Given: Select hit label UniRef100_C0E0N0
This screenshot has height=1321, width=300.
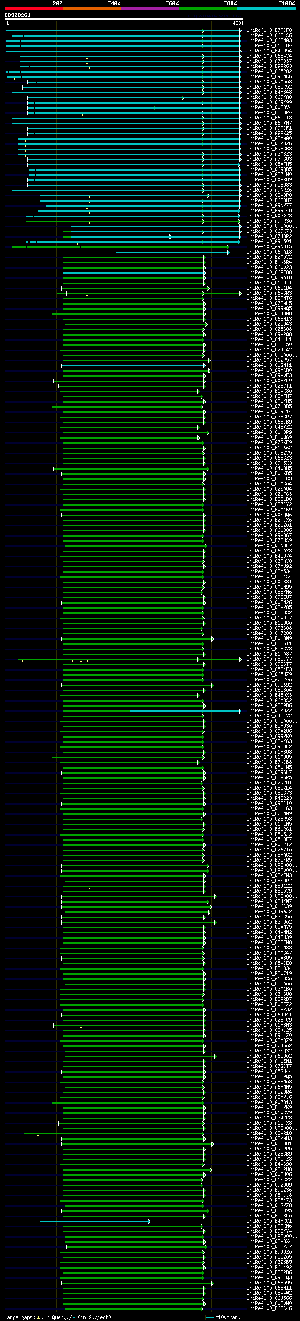Looking at the screenshot, I should click(269, 1303).
